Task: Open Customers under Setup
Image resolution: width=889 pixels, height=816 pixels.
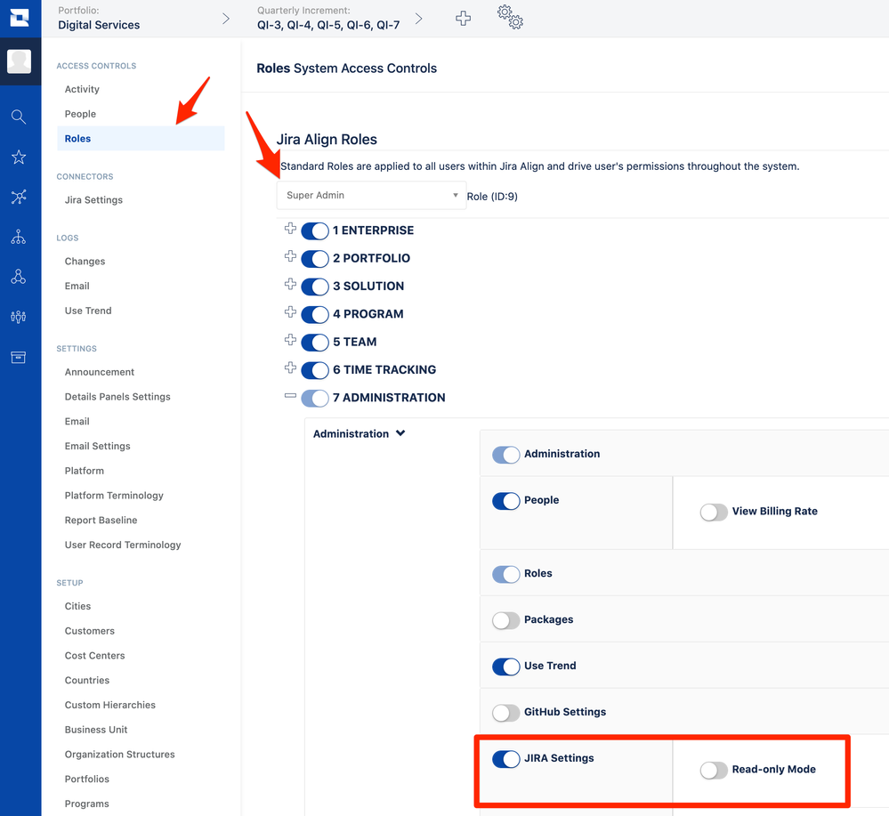Action: pyautogui.click(x=90, y=631)
